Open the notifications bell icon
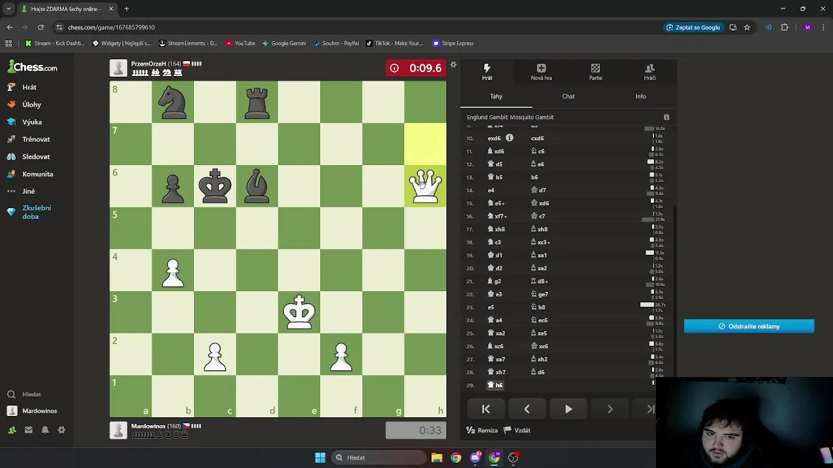The height and width of the screenshot is (468, 833). [x=45, y=430]
